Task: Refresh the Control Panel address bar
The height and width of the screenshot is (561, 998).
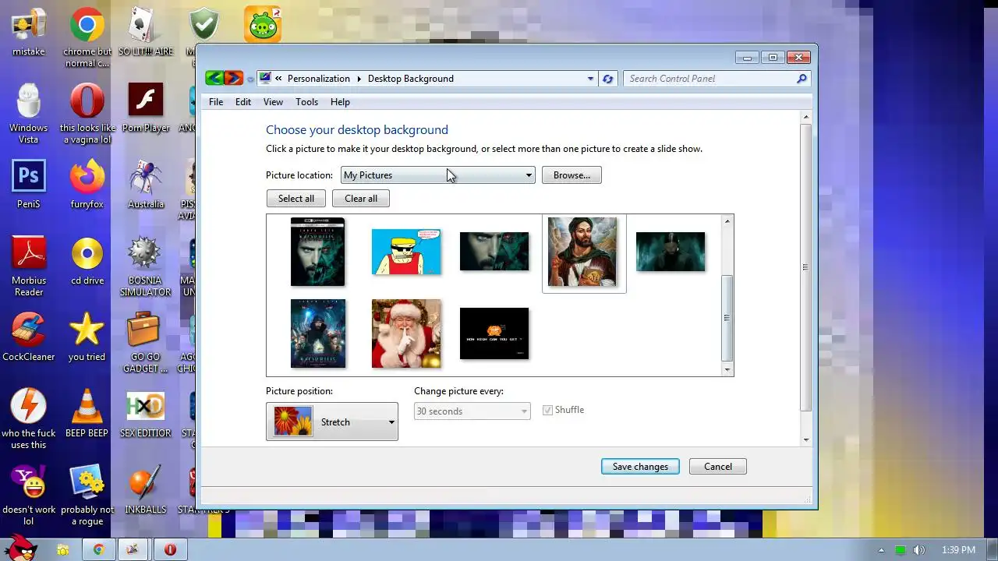Action: point(608,79)
